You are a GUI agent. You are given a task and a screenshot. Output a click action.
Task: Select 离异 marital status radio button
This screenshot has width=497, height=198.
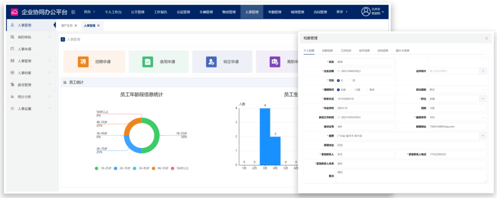367,89
